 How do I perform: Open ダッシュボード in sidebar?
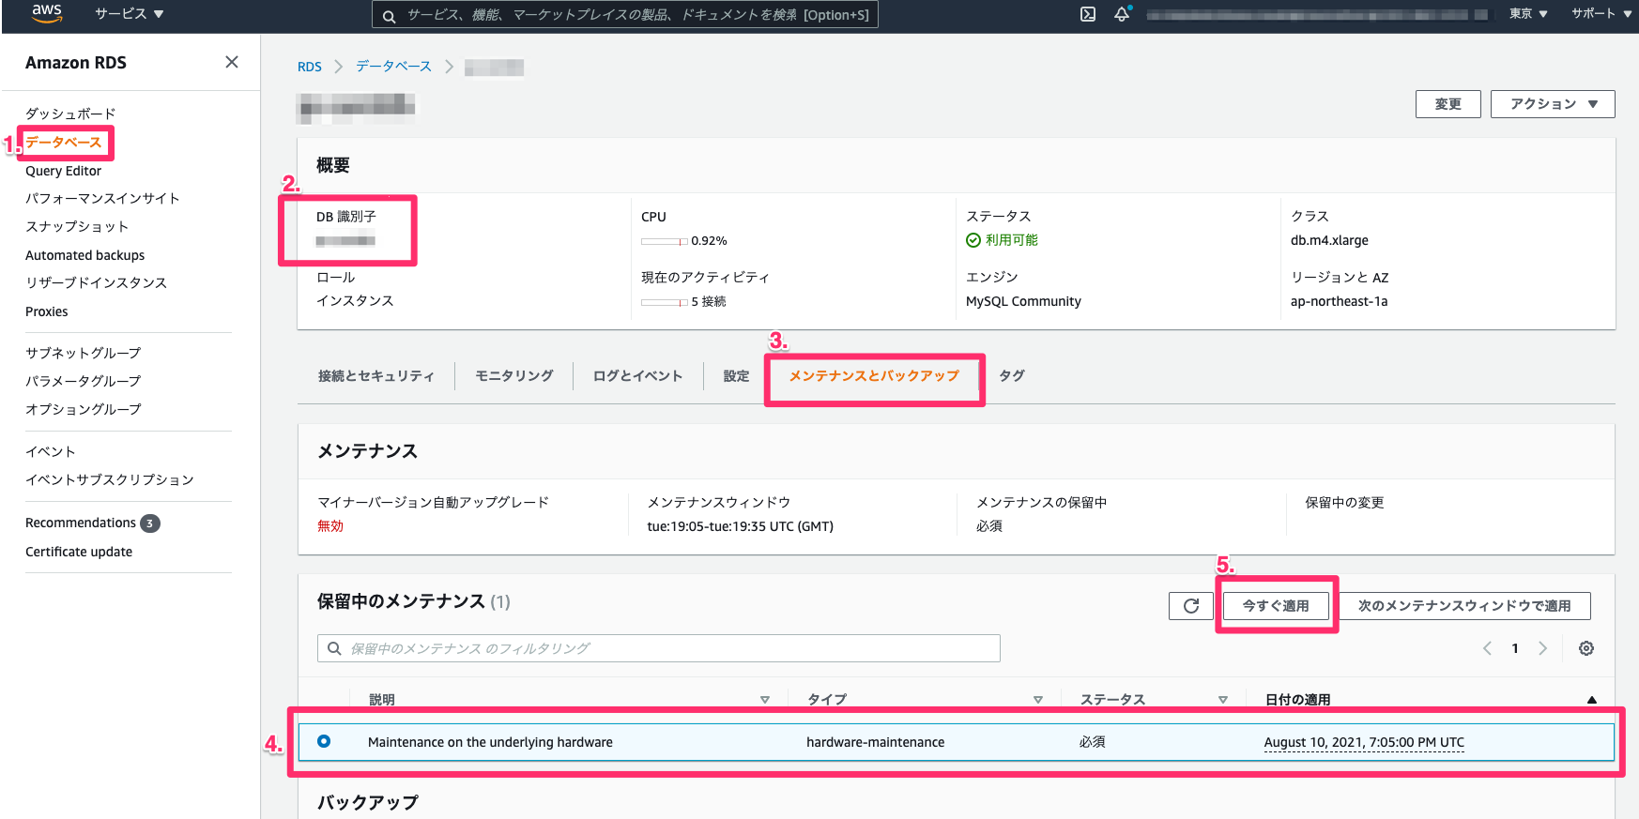(x=70, y=114)
